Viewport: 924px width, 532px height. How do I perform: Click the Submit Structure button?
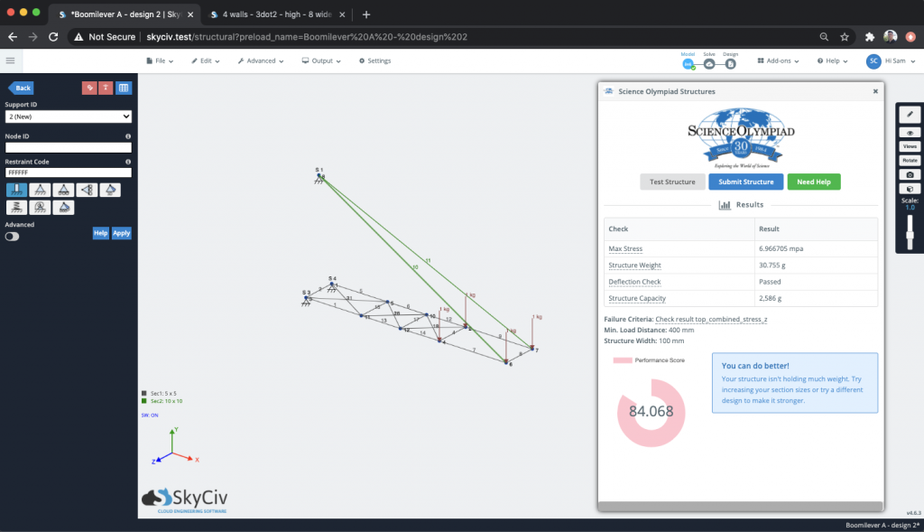[x=745, y=182]
